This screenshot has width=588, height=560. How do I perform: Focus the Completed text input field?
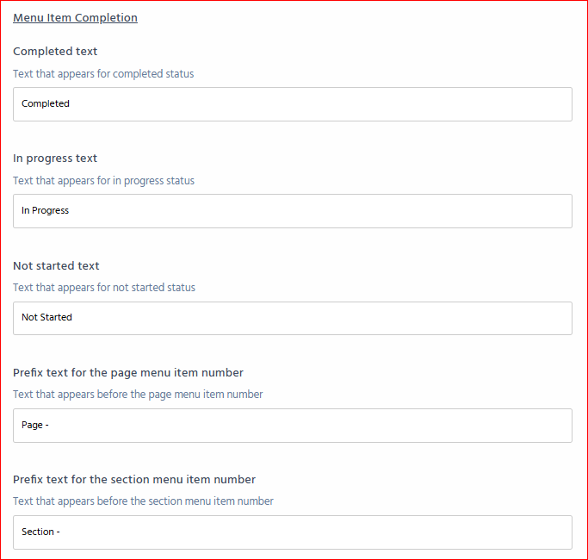(293, 104)
